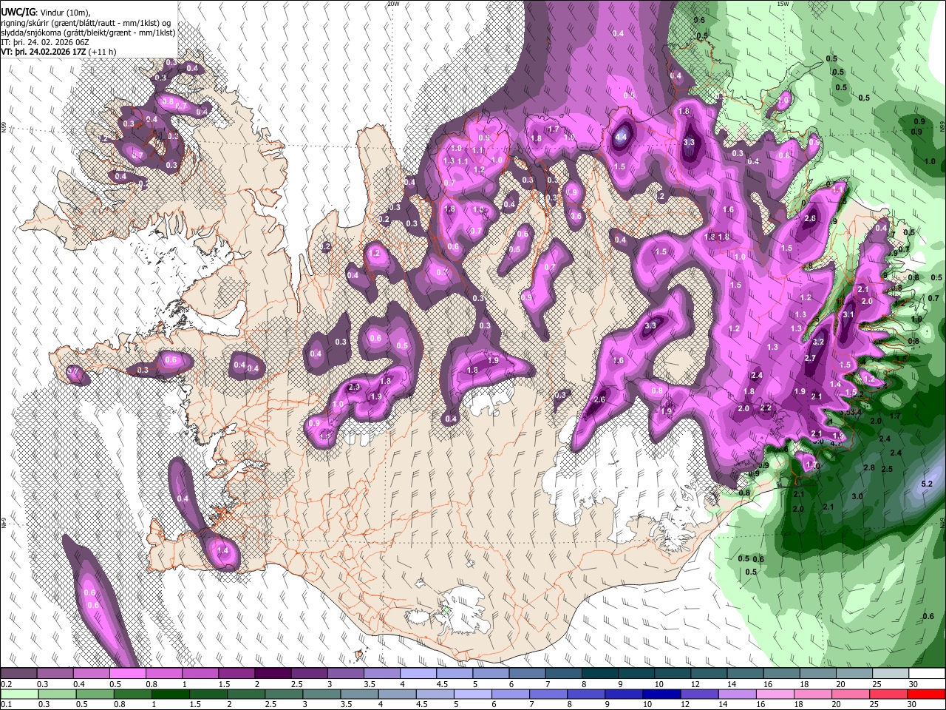
Task: Click the '15W' longitude label
Action: [783, 4]
